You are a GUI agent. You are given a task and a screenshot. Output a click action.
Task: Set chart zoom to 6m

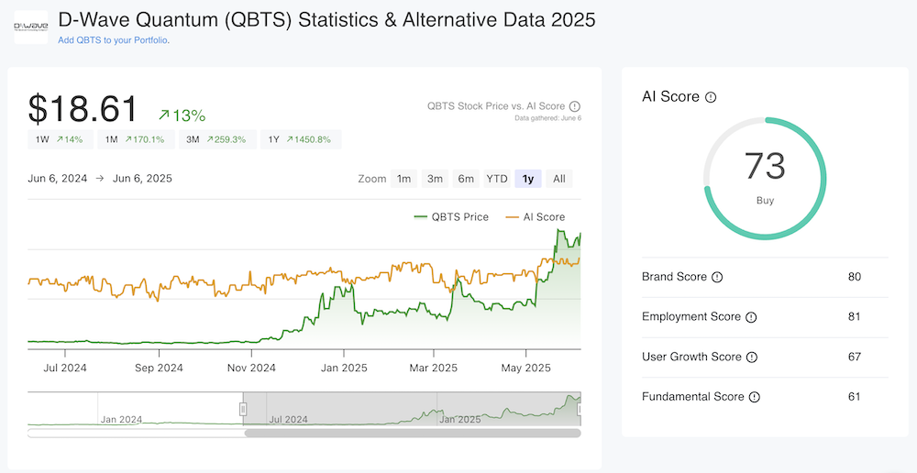click(466, 179)
